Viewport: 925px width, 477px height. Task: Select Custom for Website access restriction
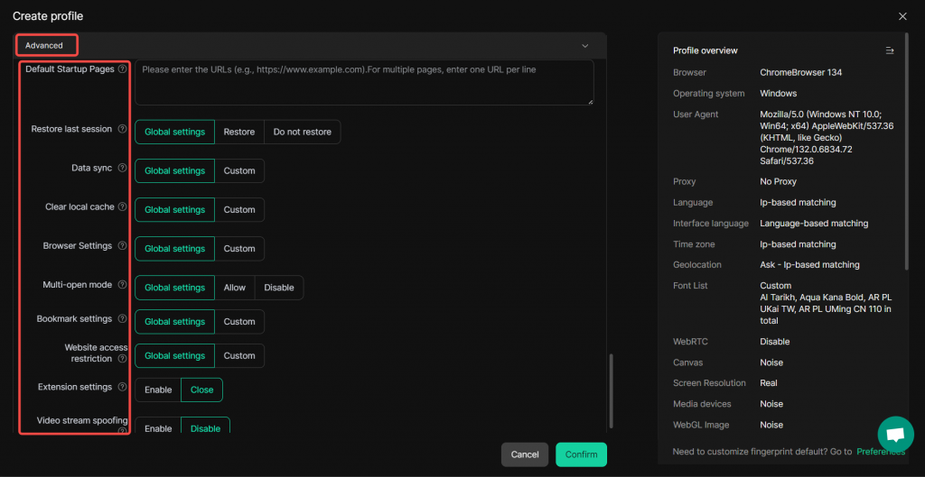(239, 356)
